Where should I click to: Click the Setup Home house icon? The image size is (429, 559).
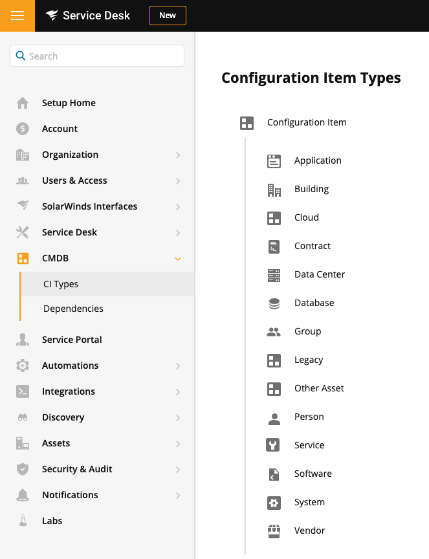23,103
